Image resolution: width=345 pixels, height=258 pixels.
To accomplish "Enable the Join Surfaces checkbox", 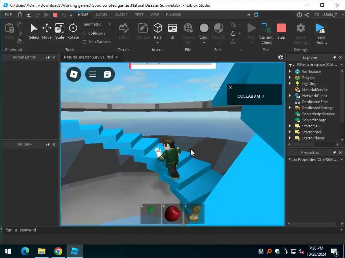I will [84, 42].
